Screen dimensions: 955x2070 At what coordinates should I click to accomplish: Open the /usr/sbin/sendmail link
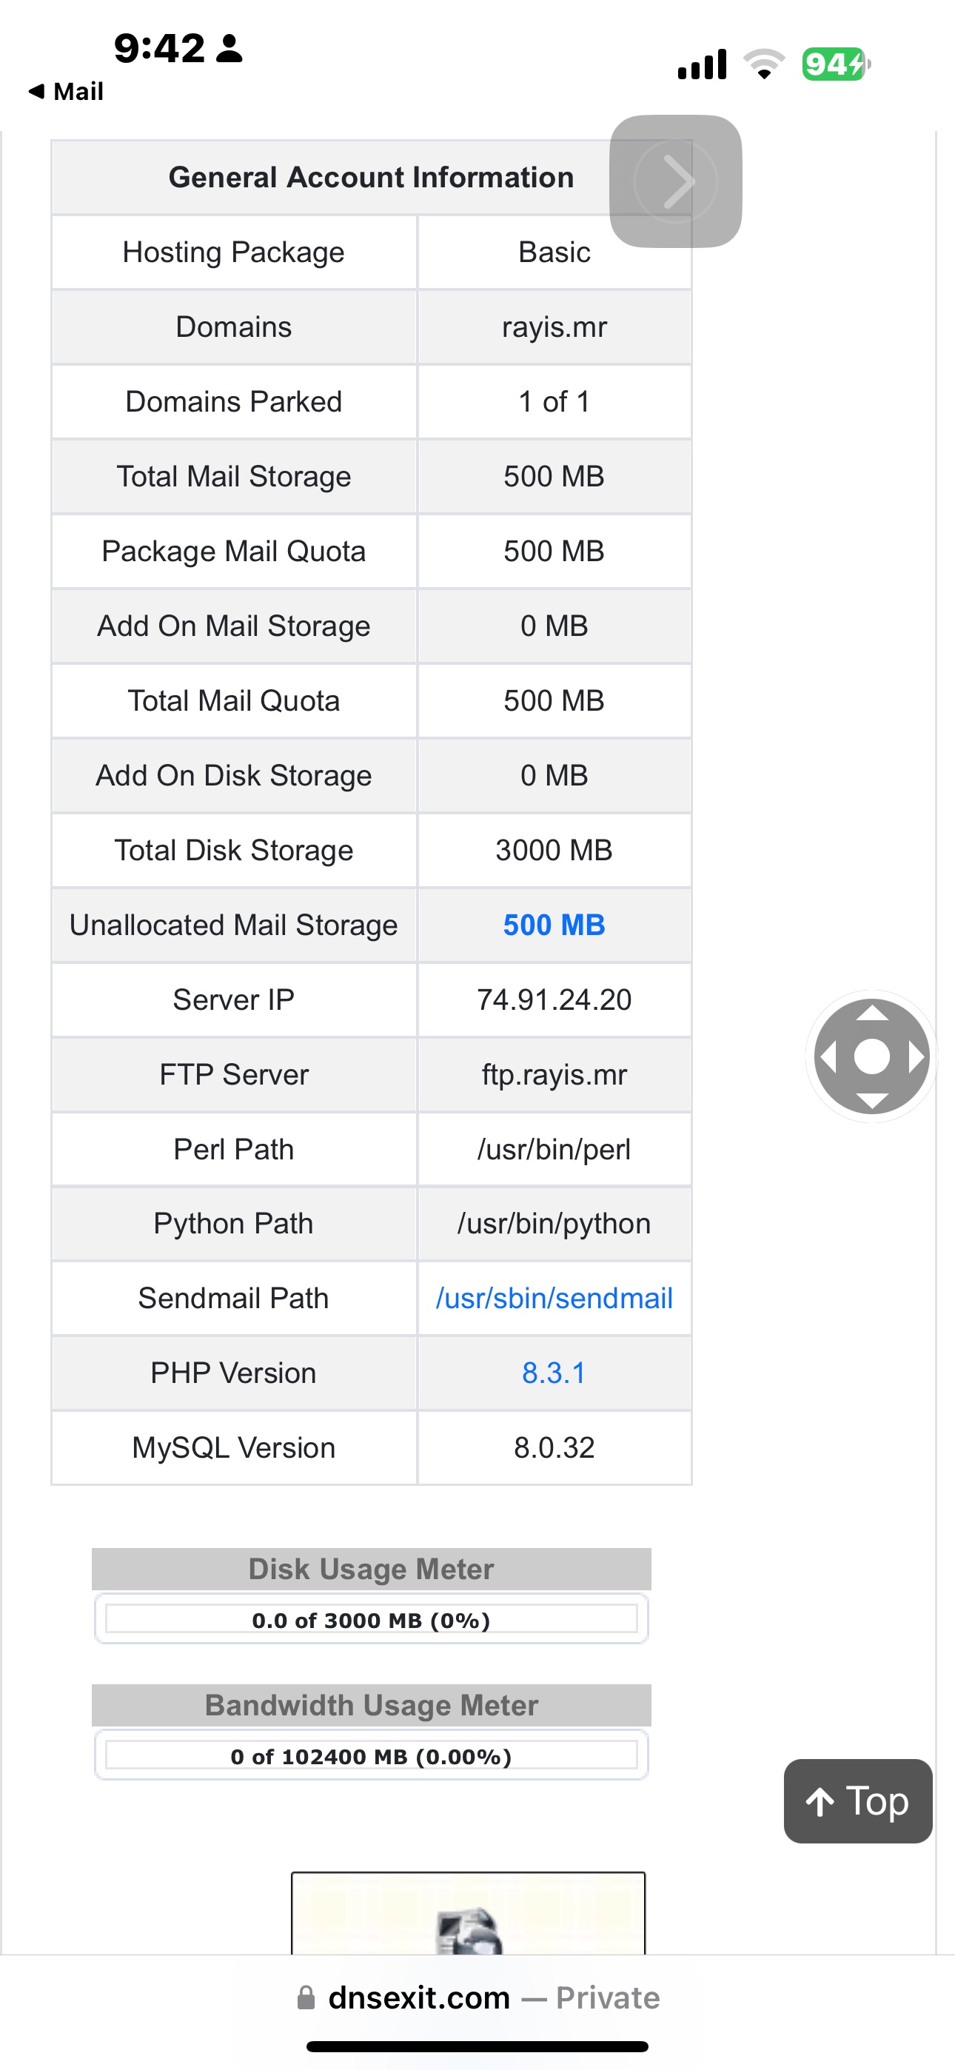[554, 1298]
